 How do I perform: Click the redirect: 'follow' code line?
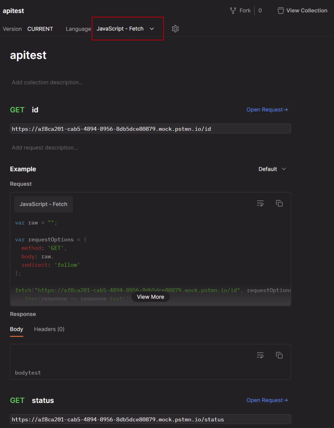[51, 265]
